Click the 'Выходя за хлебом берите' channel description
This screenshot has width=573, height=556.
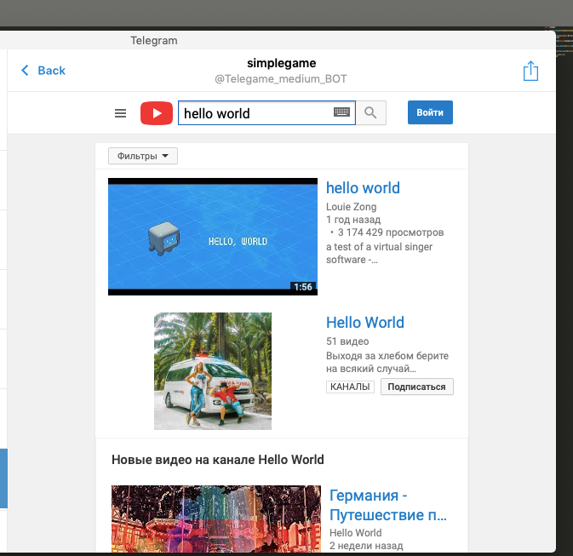coord(387,362)
